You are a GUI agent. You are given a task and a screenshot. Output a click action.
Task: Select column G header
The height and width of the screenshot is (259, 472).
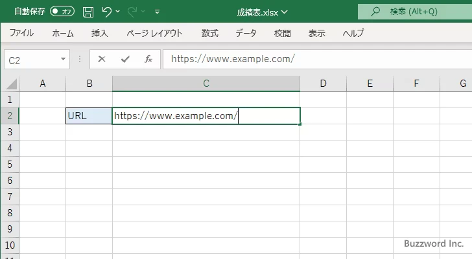click(456, 84)
